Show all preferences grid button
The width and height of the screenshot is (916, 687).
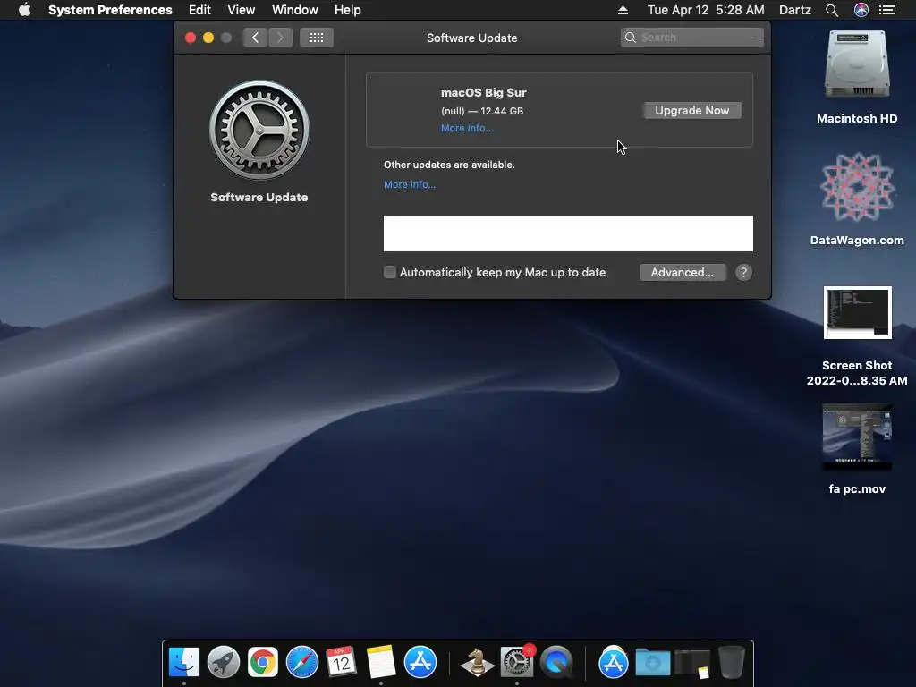[317, 38]
